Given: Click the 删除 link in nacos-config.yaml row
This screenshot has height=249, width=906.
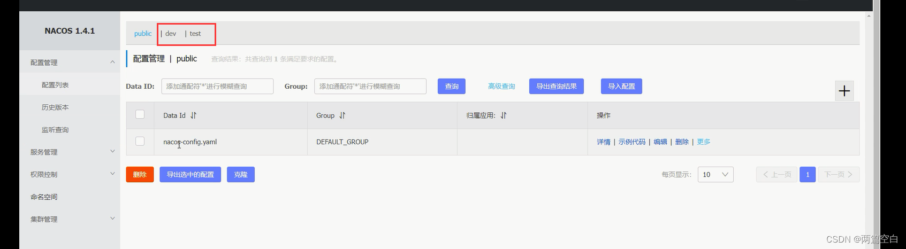Looking at the screenshot, I should 682,142.
